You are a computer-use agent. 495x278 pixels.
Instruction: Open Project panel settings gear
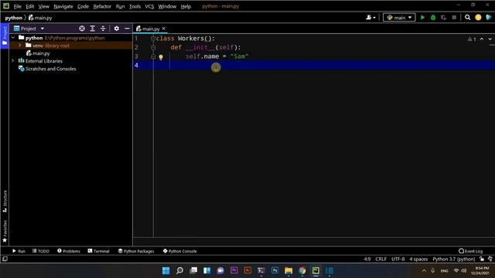tap(117, 29)
